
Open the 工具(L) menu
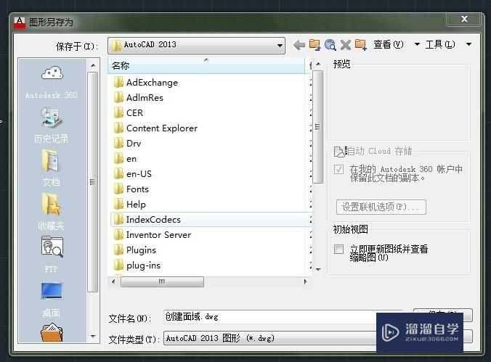440,44
